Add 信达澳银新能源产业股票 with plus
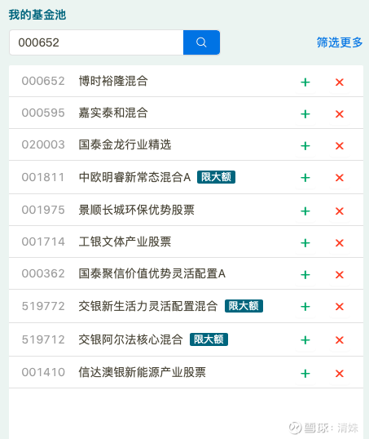 305,374
